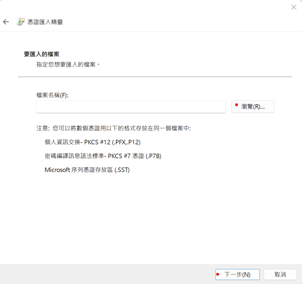302x284 pixels.
Task: Open the 瀏覽(R)... browse button
Action: (253, 107)
